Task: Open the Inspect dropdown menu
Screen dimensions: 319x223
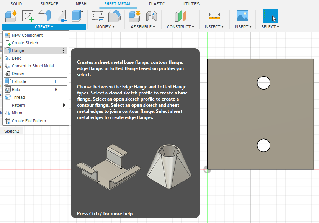Action: (x=214, y=27)
